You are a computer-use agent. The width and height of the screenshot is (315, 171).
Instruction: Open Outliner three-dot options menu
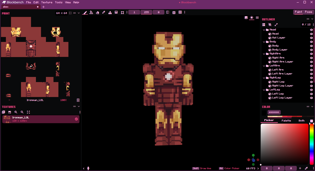[313, 24]
